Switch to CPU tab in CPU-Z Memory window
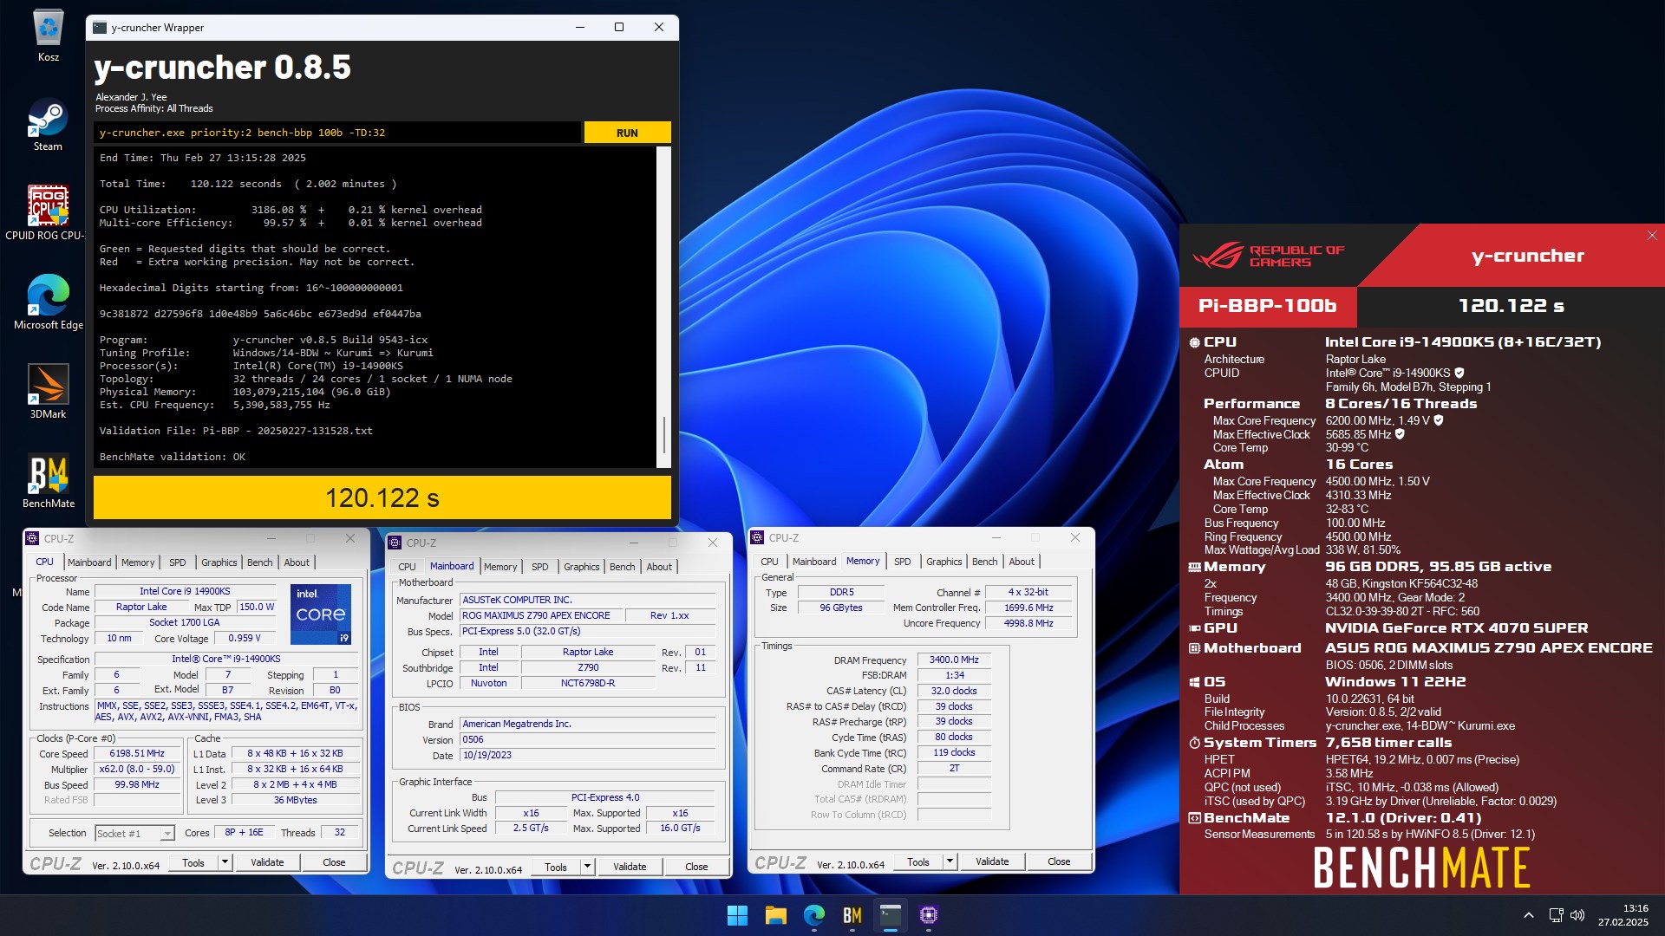The width and height of the screenshot is (1665, 936). pyautogui.click(x=769, y=562)
